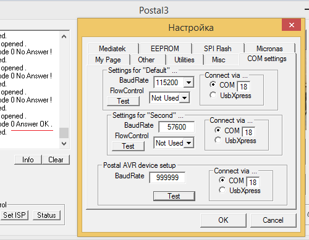Switch to the EEPROM tab
This screenshot has width=309, height=240.
(165, 49)
